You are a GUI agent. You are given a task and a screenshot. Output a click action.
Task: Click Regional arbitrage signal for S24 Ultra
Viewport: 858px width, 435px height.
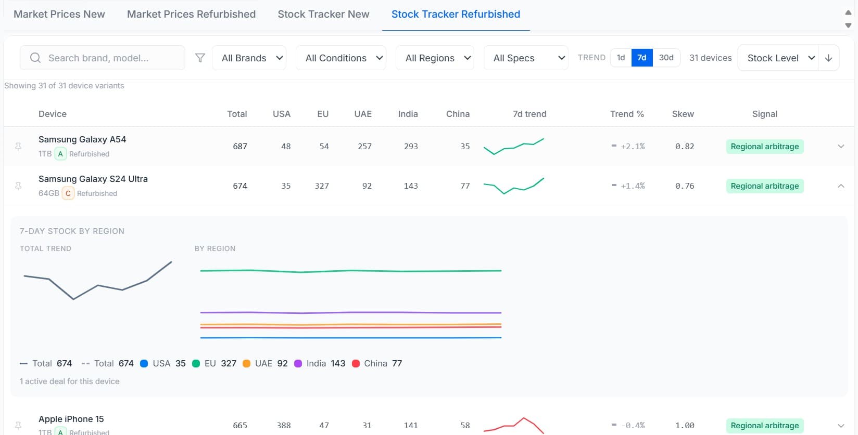point(764,186)
